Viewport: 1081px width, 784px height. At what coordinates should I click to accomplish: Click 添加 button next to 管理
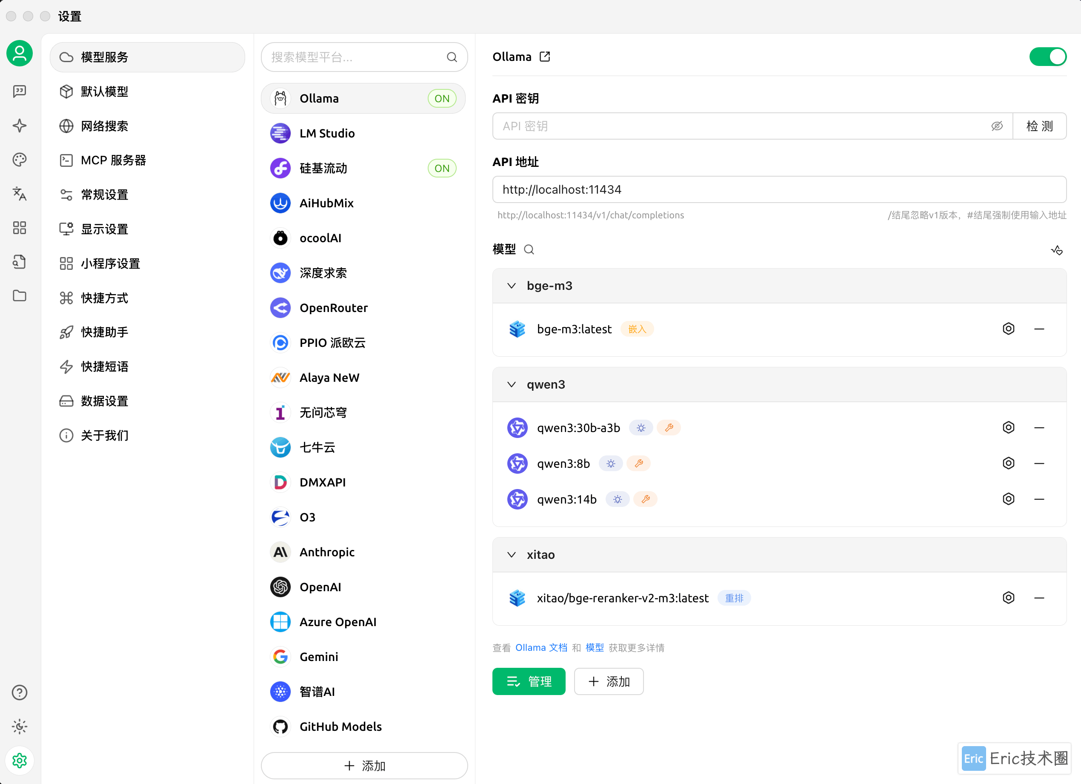[x=609, y=681]
